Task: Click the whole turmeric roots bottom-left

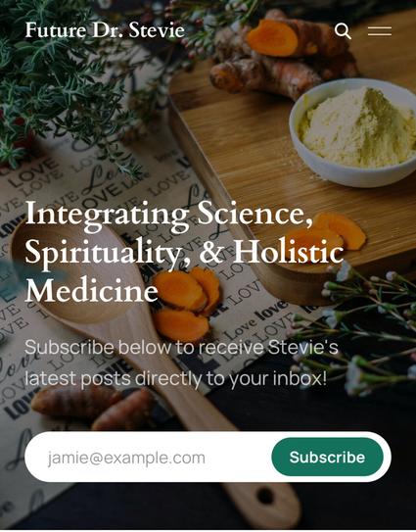Action: tap(93, 408)
